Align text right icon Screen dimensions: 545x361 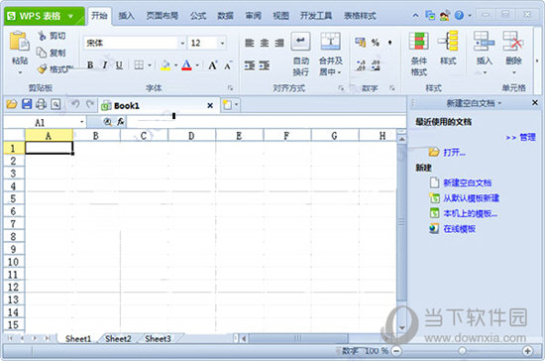coord(279,43)
